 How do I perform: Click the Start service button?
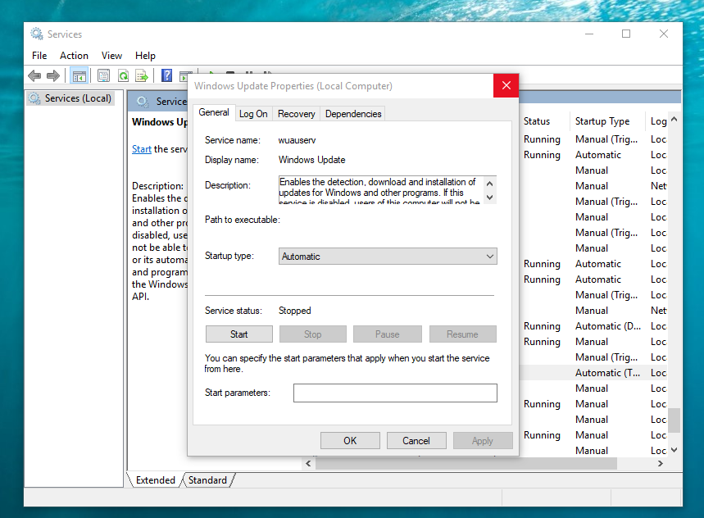[x=238, y=334]
